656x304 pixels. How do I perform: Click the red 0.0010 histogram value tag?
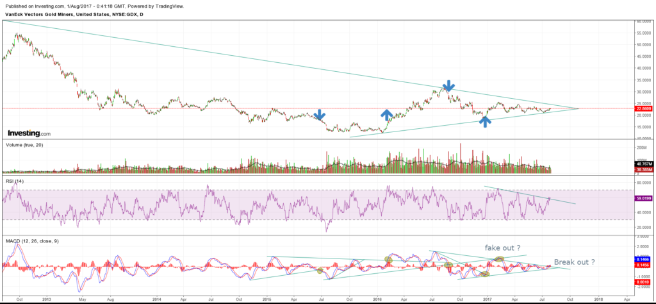pyautogui.click(x=643, y=283)
